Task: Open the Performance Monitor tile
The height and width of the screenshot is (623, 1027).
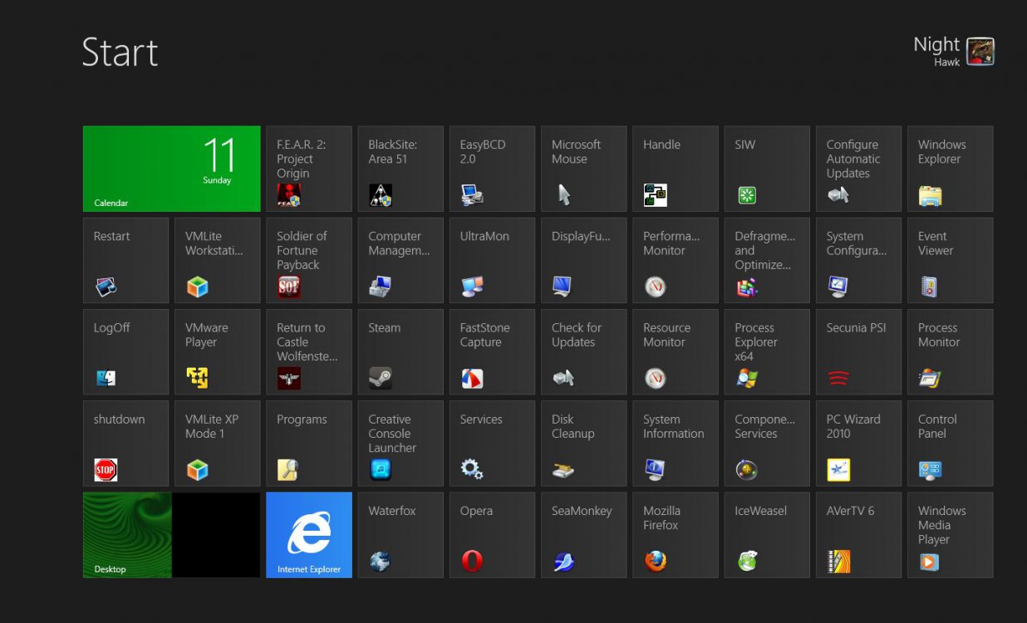Action: (x=676, y=260)
